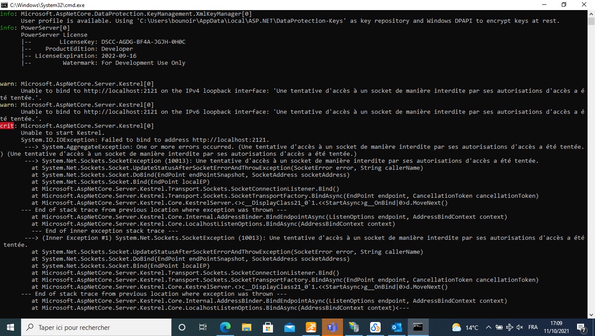Image resolution: width=595 pixels, height=336 pixels.
Task: Click the console scrollbar down arrow
Action: (x=591, y=314)
